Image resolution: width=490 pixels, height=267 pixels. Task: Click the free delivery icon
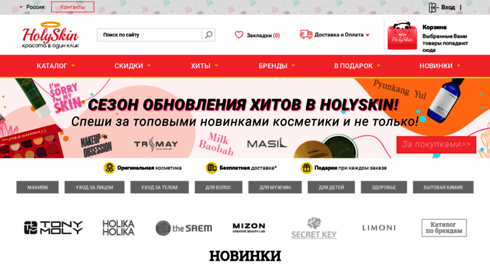tap(211, 168)
